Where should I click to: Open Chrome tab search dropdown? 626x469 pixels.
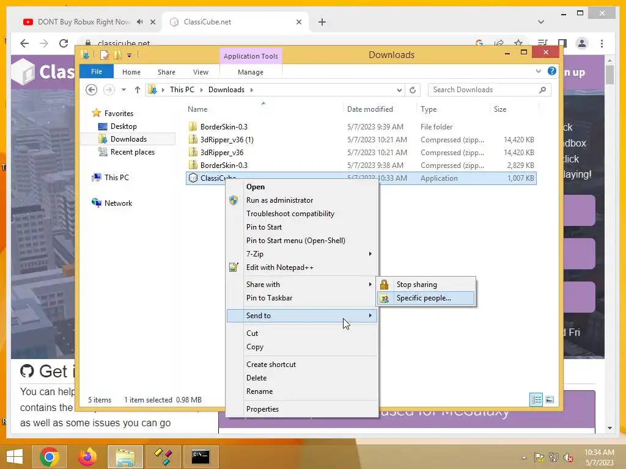[x=541, y=22]
